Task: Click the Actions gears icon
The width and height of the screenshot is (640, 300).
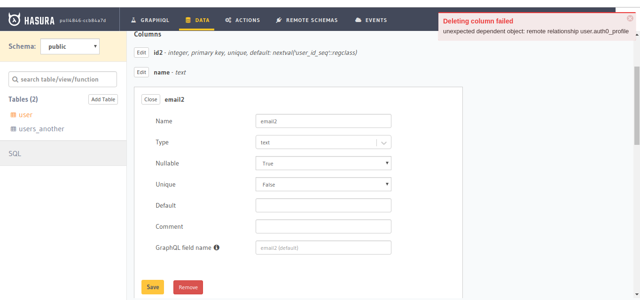Action: coord(228,20)
